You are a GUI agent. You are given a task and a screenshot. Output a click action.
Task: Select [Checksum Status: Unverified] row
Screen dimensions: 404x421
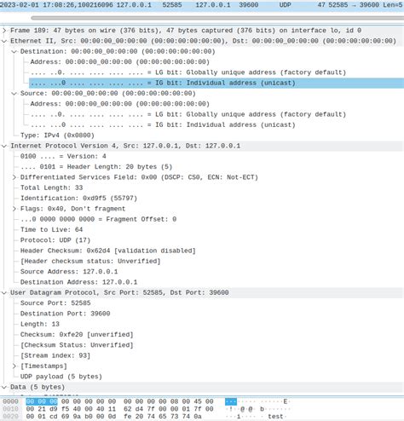(x=77, y=345)
